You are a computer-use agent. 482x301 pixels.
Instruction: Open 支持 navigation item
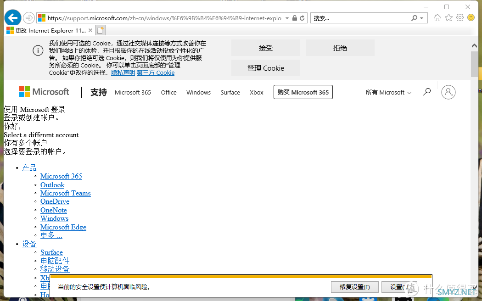(98, 92)
